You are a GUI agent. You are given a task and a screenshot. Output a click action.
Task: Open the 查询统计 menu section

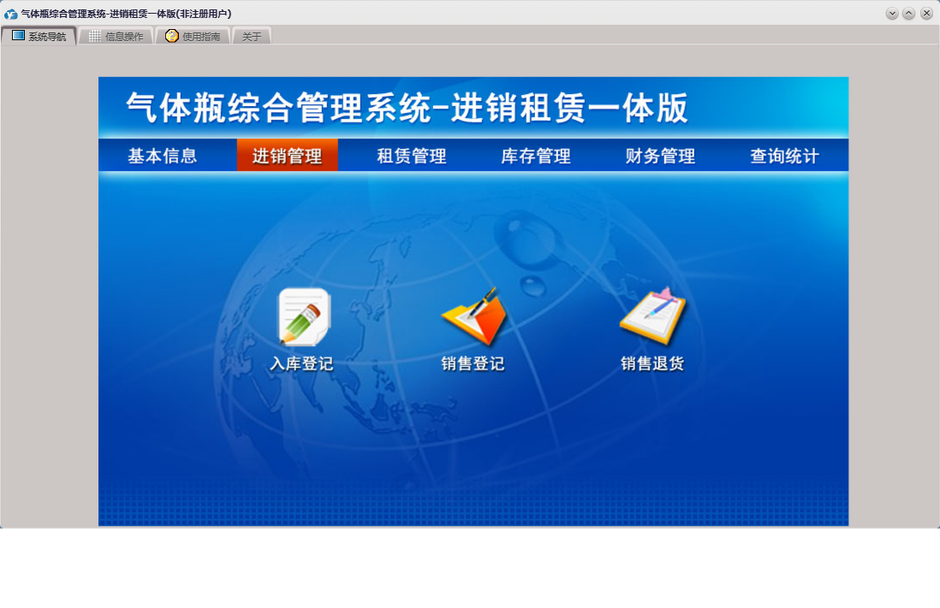(x=785, y=156)
